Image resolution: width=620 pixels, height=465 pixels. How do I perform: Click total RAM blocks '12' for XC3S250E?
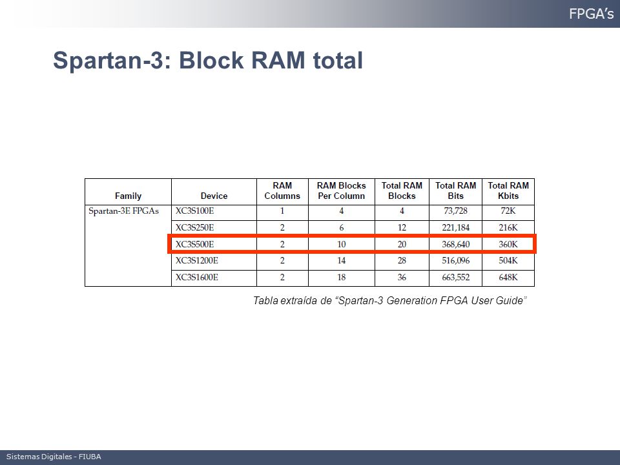coord(402,227)
